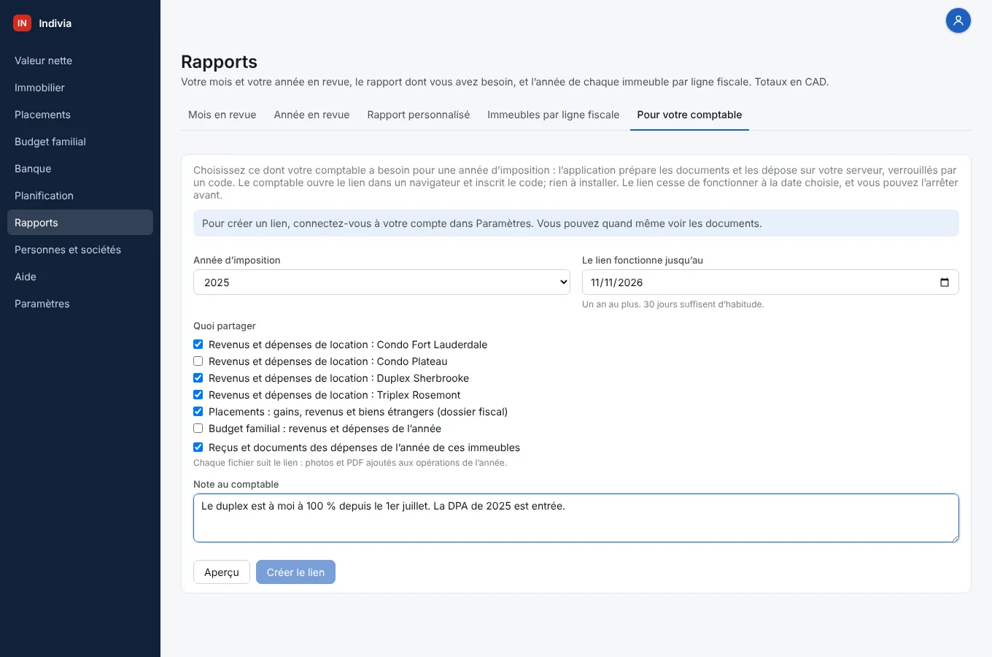Click the link expiry date field
The height and width of the screenshot is (657, 992).
click(770, 283)
